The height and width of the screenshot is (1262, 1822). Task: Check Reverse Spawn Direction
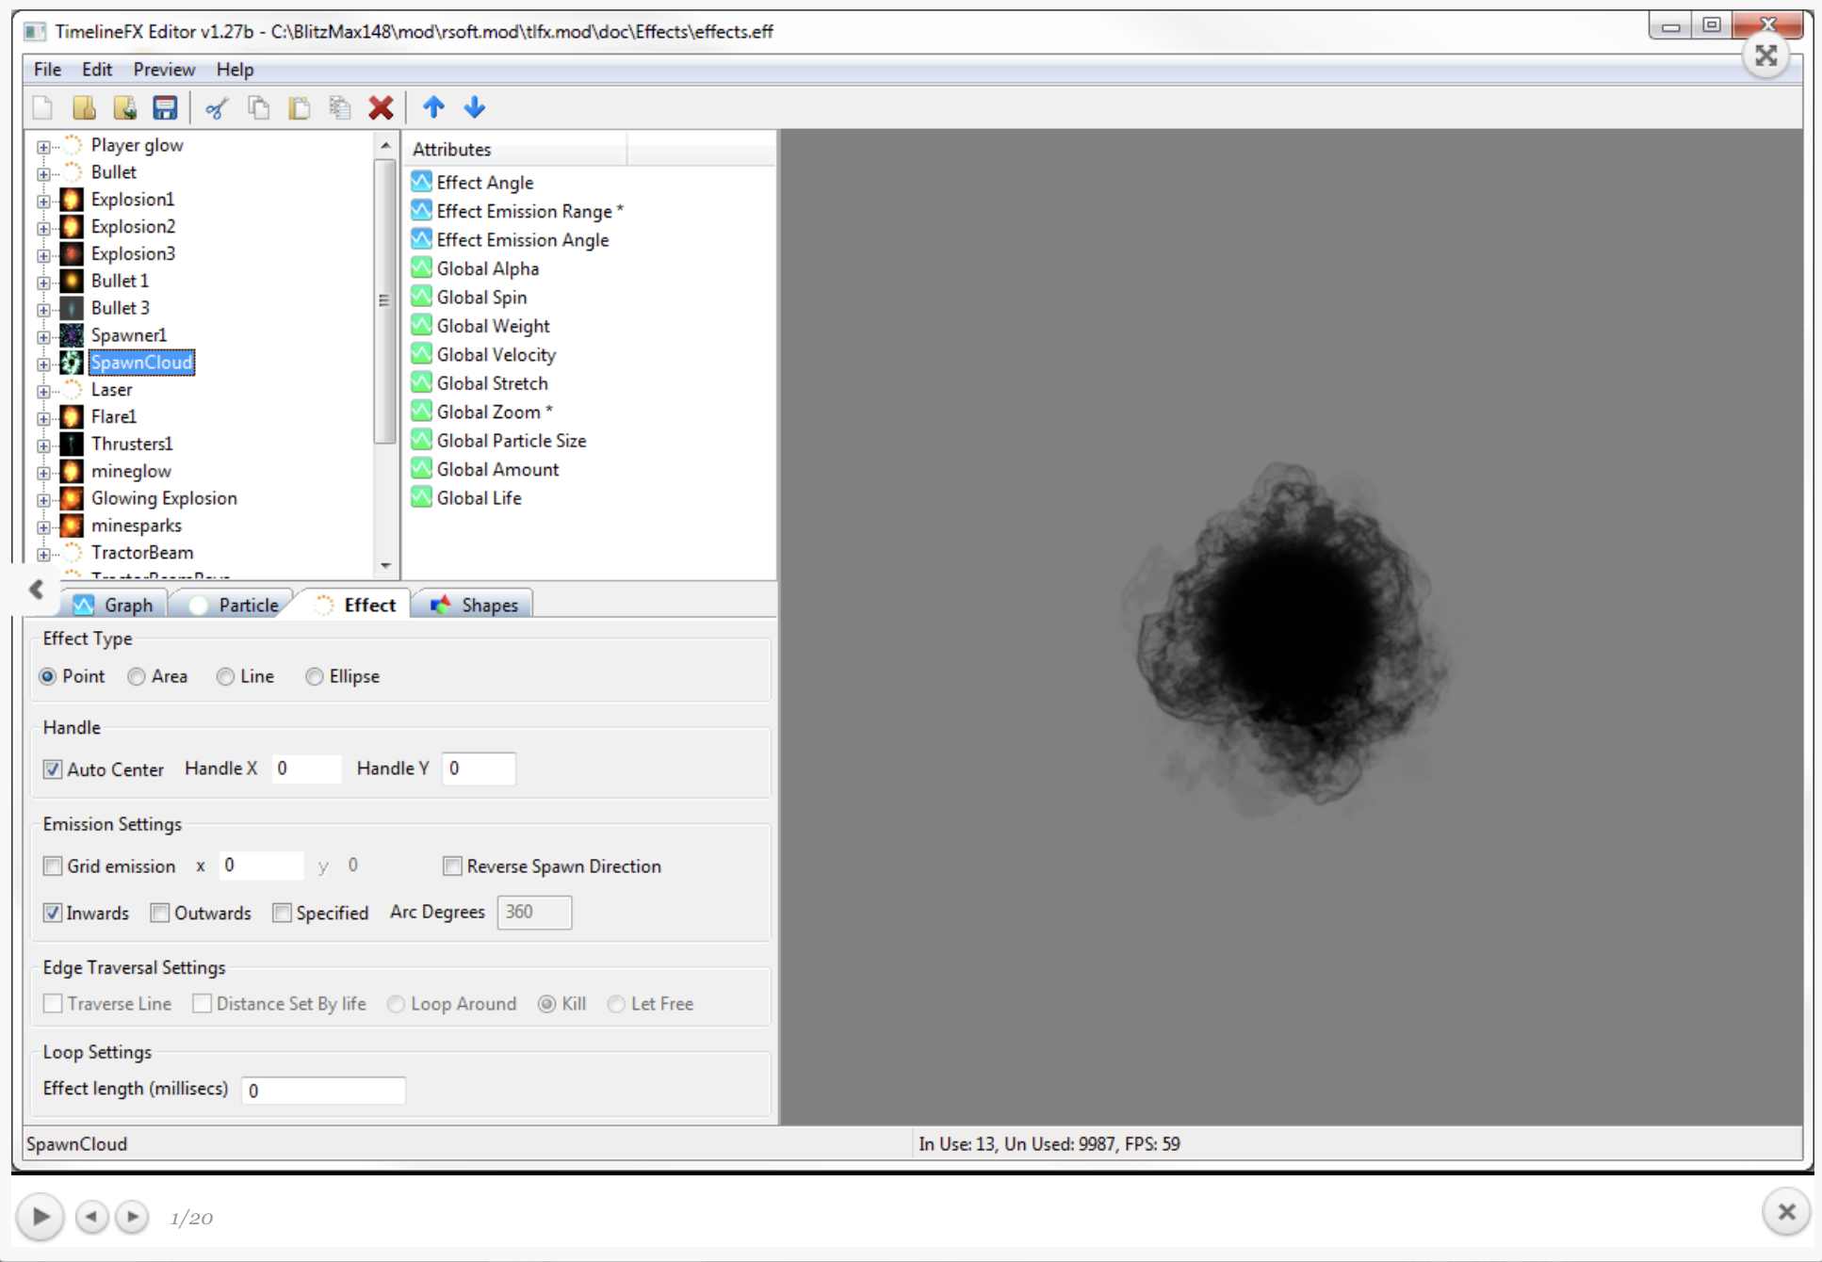coord(452,866)
